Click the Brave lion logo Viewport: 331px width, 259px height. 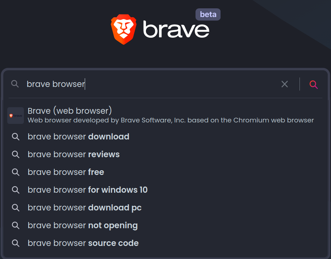pos(124,29)
